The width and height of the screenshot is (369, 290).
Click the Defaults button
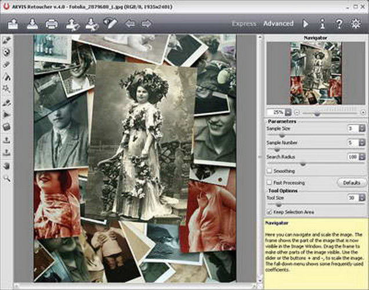pyautogui.click(x=352, y=182)
